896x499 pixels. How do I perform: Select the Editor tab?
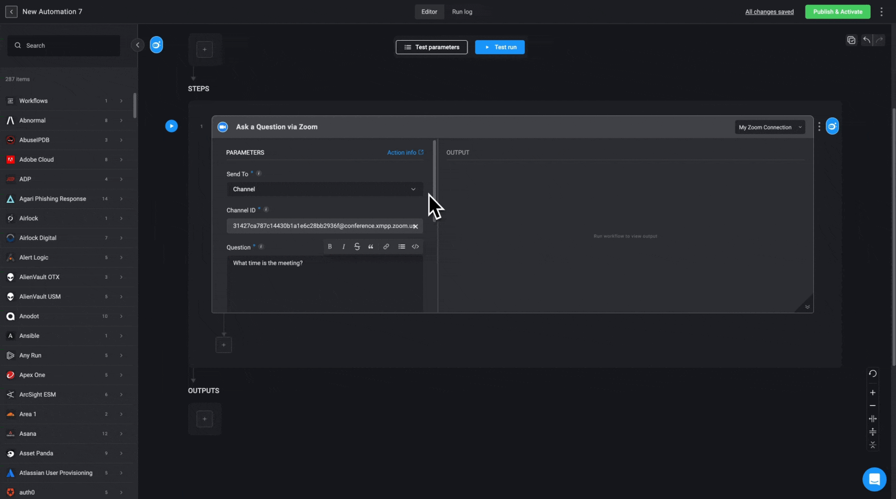[x=429, y=12]
